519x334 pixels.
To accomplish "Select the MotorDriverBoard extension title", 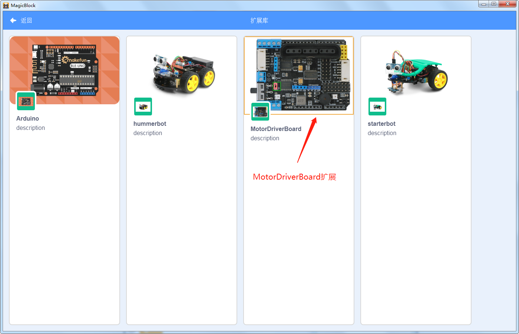I will [x=276, y=129].
